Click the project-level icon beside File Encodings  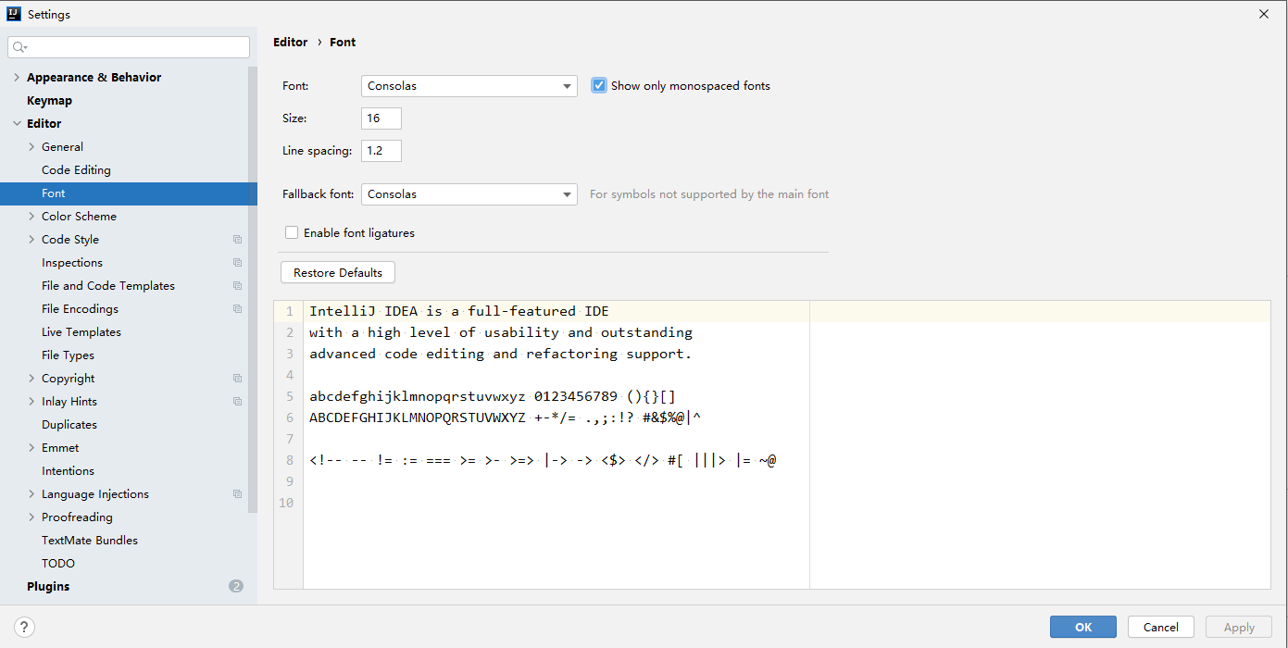coord(238,309)
